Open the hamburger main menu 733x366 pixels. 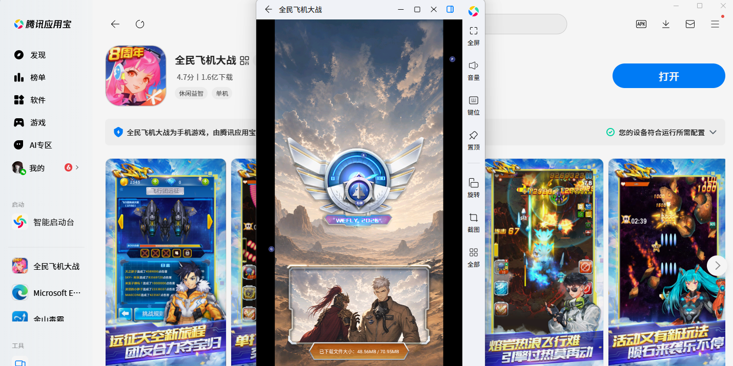coord(715,24)
